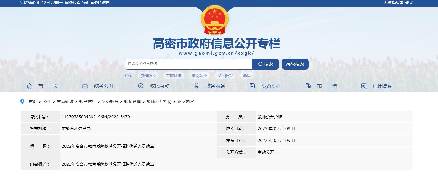Click the 政务公开 briefcase icon
Image resolution: width=438 pixels, height=176 pixels.
pos(85,86)
